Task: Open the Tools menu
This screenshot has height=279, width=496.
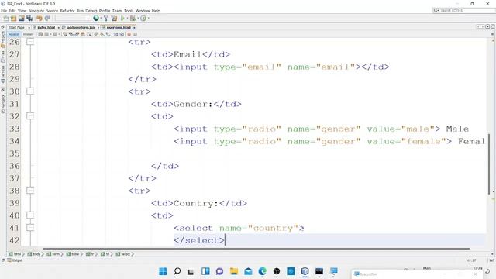Action: point(129,10)
